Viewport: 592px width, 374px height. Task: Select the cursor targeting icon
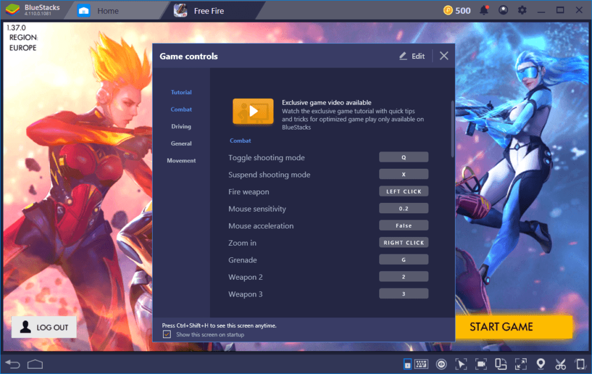click(x=461, y=364)
